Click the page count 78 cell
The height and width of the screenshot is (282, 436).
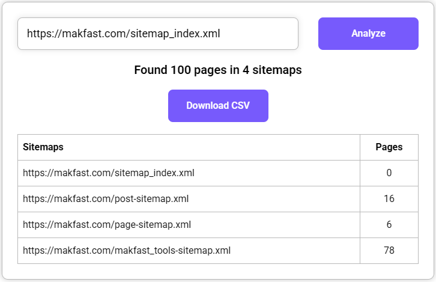click(x=389, y=251)
